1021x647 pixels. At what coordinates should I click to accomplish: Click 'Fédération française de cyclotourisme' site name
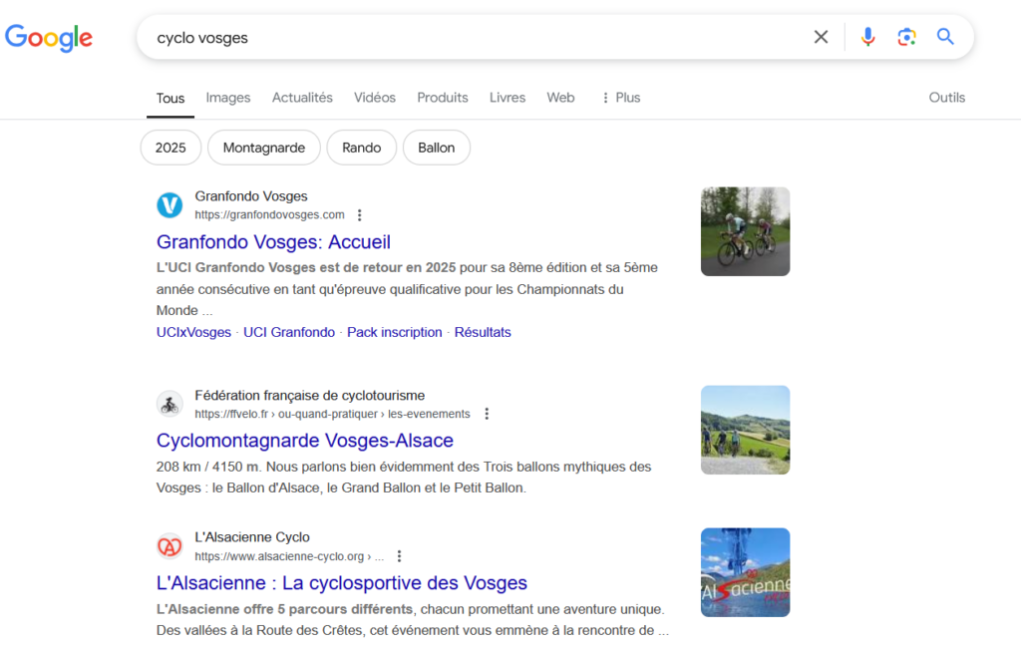click(310, 396)
